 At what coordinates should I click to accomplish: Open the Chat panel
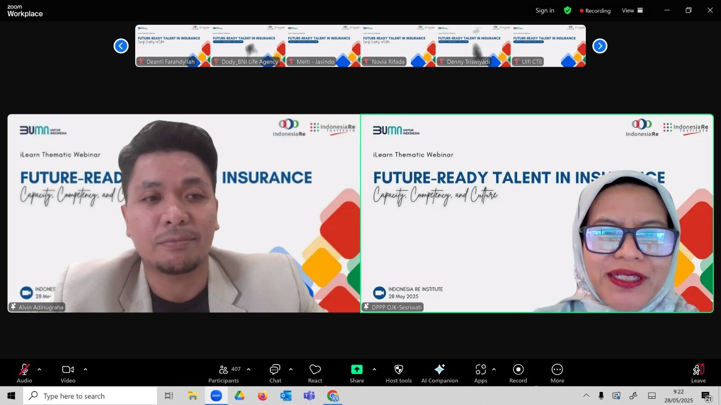point(275,373)
